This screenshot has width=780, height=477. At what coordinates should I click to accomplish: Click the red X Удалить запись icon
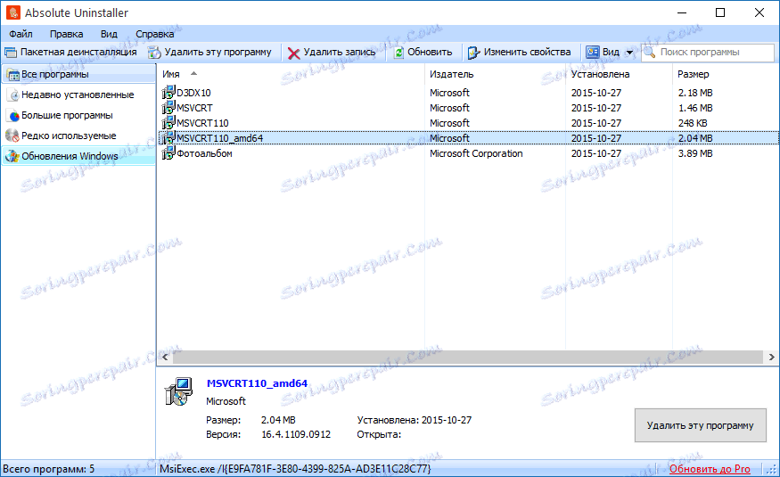point(294,53)
